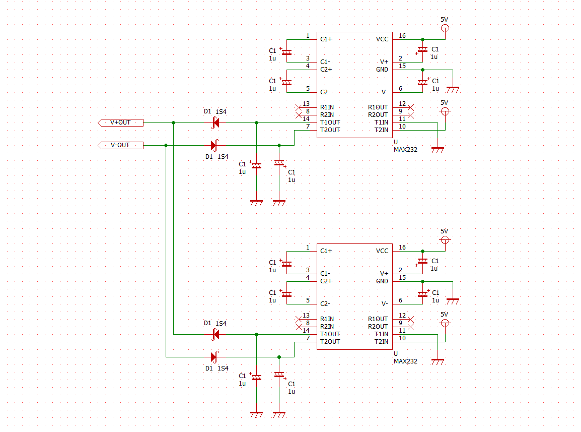Image resolution: width=581 pixels, height=432 pixels.
Task: Click the V+OUT output port label
Action: (x=120, y=122)
